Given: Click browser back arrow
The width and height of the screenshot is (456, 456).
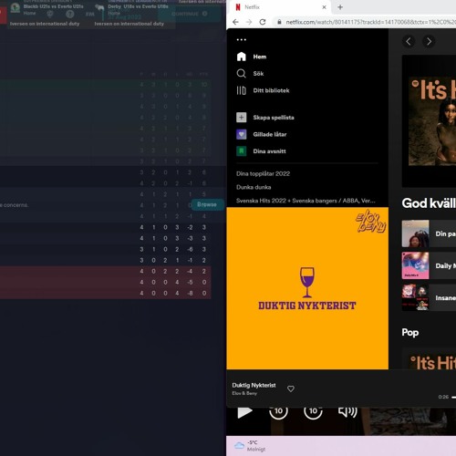Looking at the screenshot, I should (x=235, y=22).
